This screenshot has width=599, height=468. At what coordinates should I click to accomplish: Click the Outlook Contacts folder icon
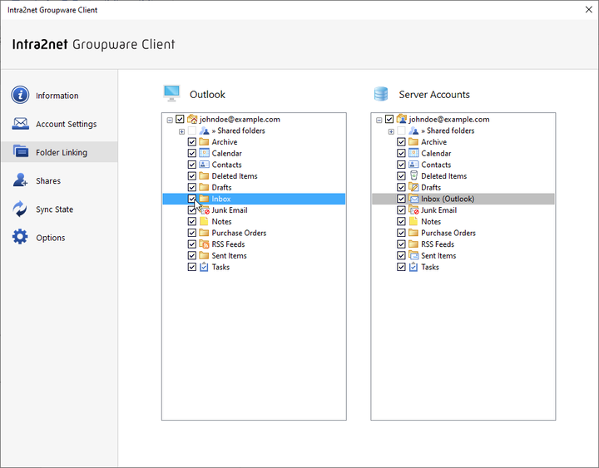point(205,165)
